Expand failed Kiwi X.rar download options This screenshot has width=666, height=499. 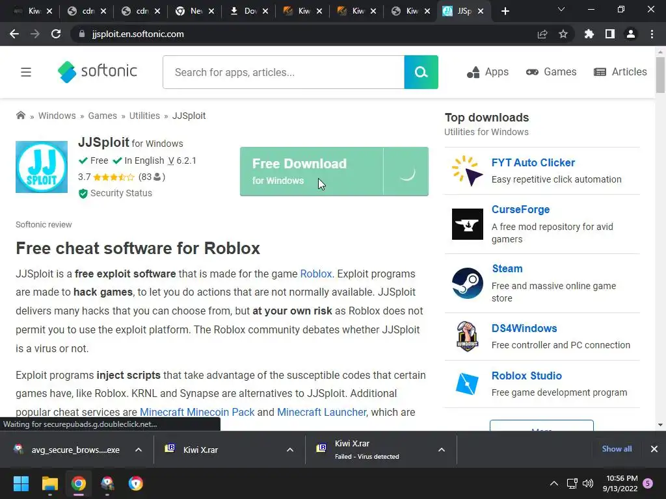coord(442,450)
